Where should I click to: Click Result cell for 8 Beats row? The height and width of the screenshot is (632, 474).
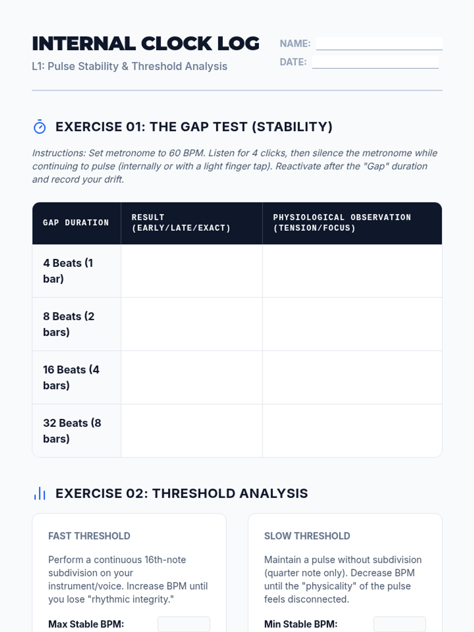(x=192, y=324)
